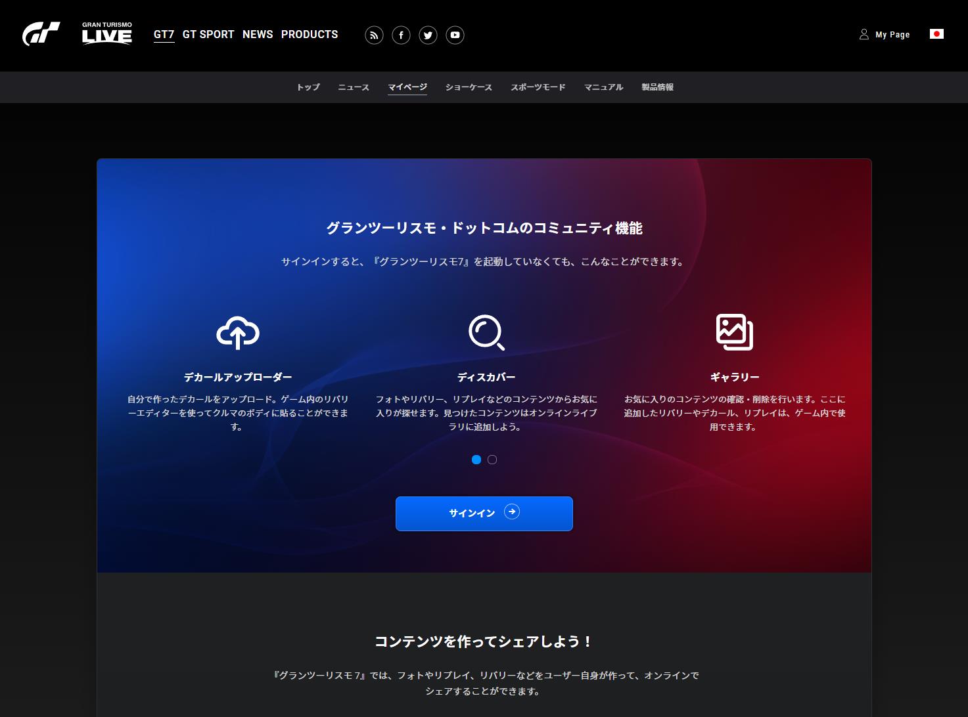This screenshot has height=717, width=968.
Task: Open the RSS feed icon
Action: 374,35
